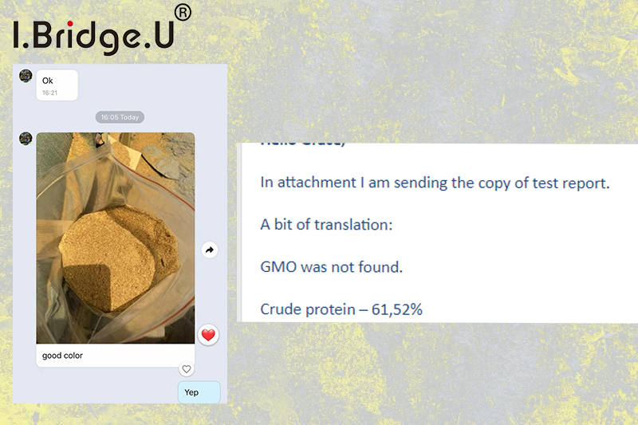Click the 'GMO was not found.' line
638x425 pixels.
click(x=331, y=267)
